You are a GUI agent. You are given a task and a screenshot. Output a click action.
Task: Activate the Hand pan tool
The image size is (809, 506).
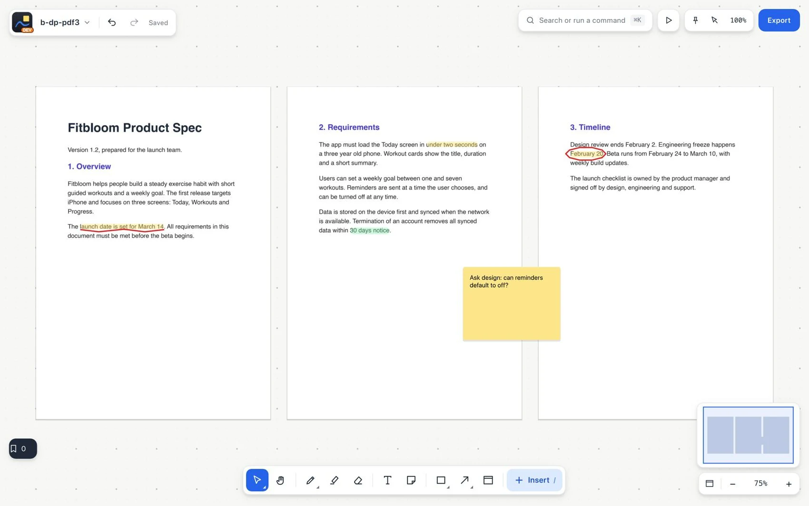(280, 480)
